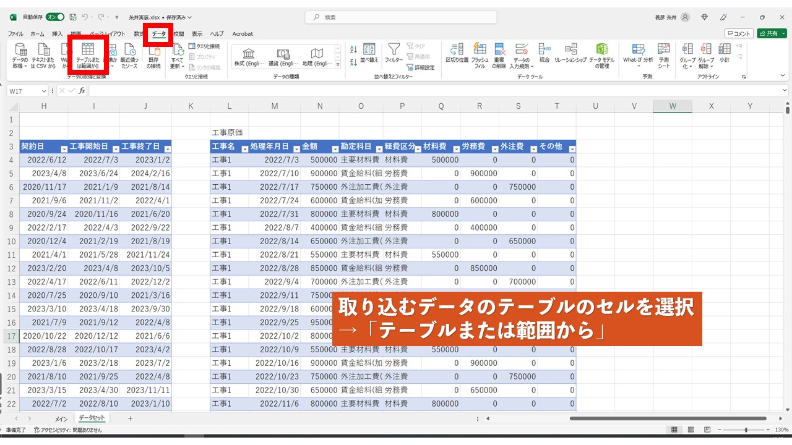Open その他 column filter dropdown
This screenshot has height=445, width=792.
click(572, 149)
